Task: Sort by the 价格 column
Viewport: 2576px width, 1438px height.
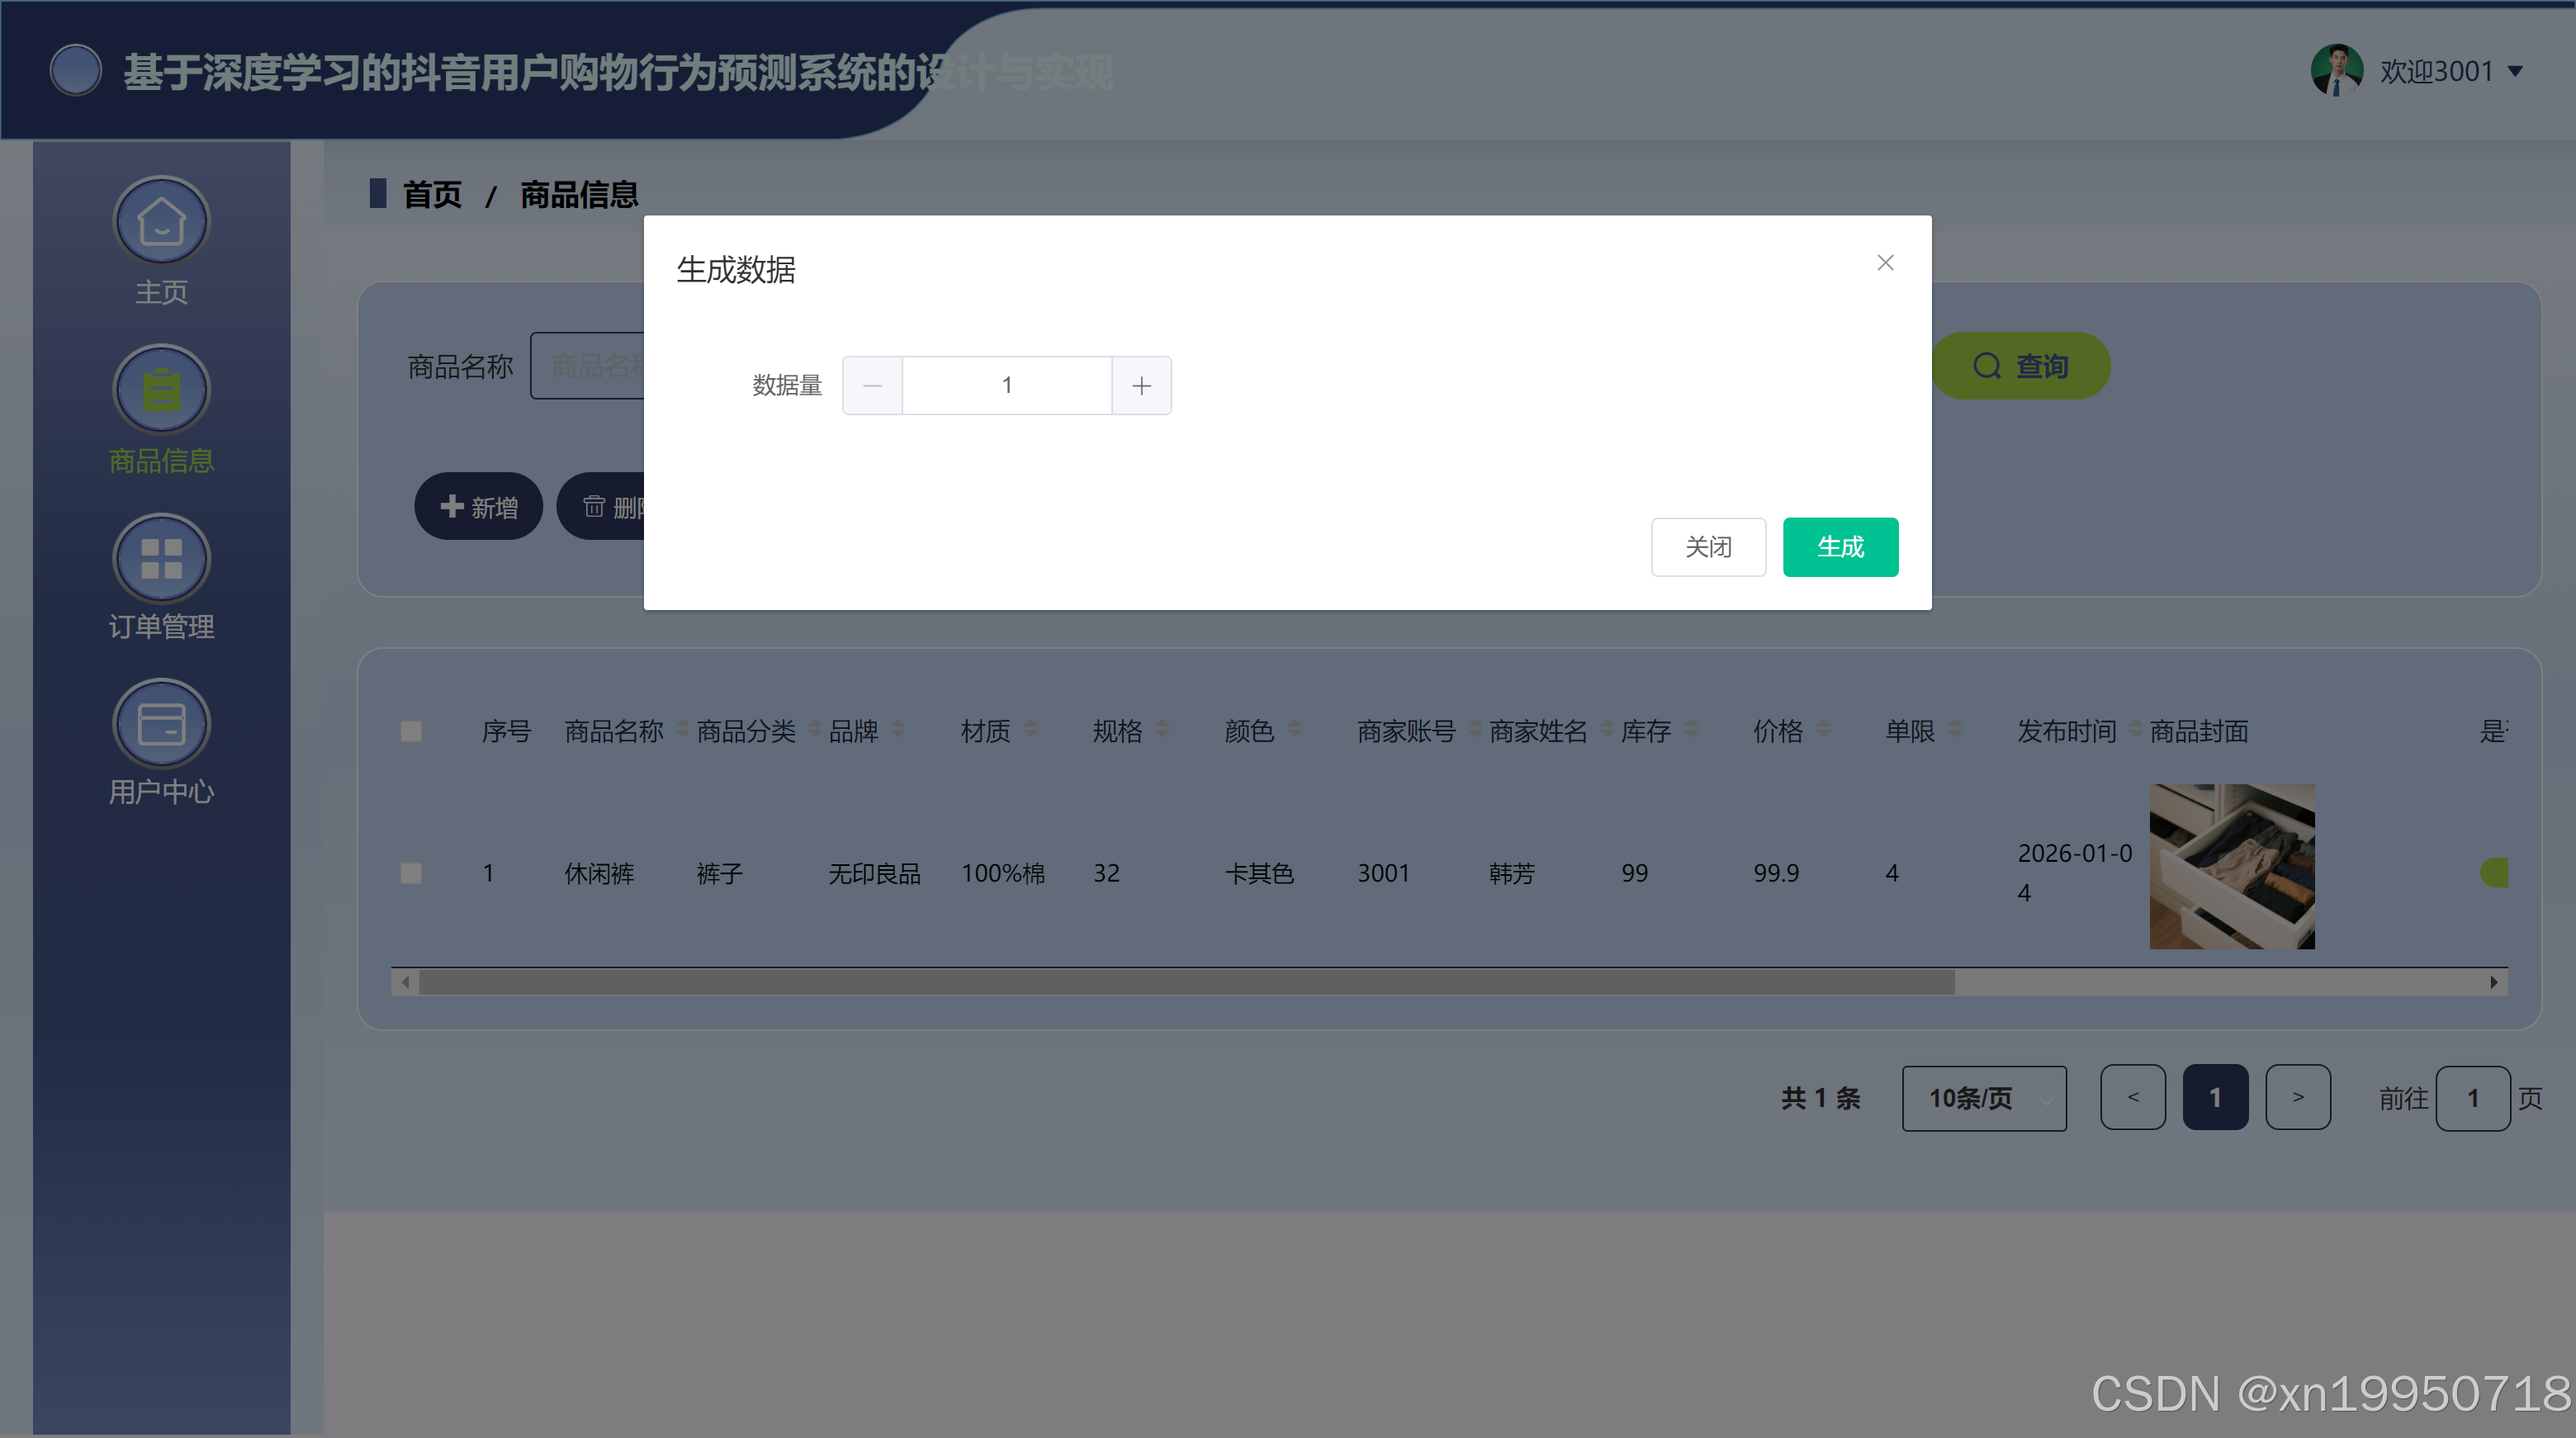Action: [x=1823, y=730]
